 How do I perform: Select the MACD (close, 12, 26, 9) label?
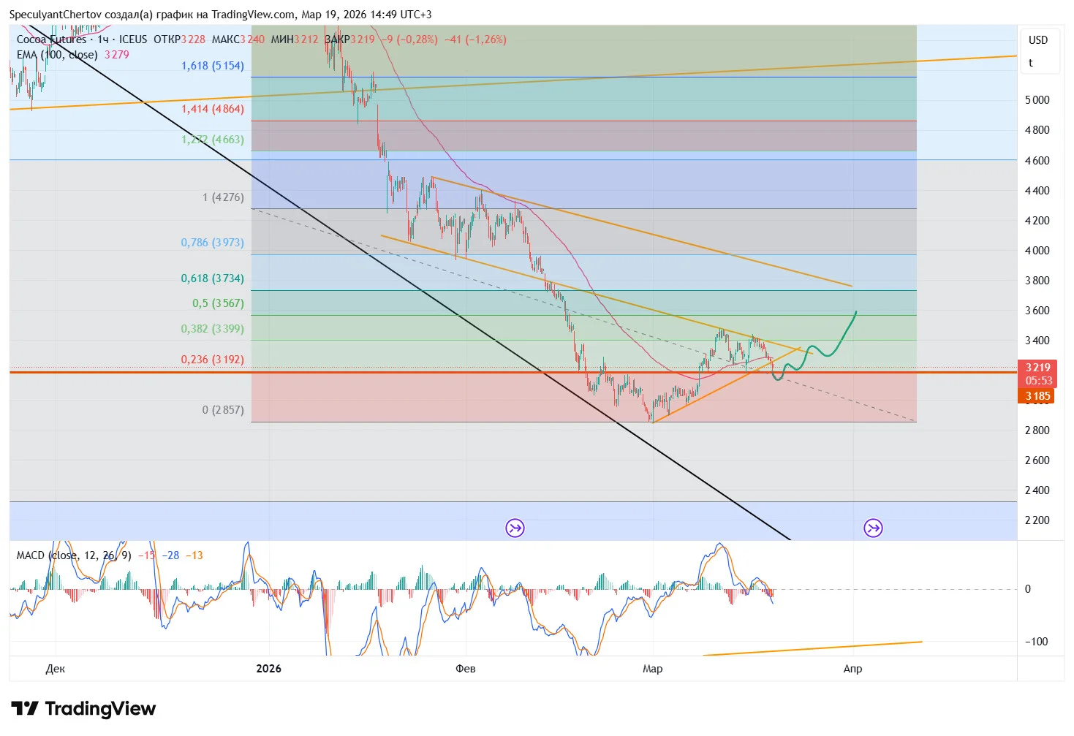tap(74, 555)
